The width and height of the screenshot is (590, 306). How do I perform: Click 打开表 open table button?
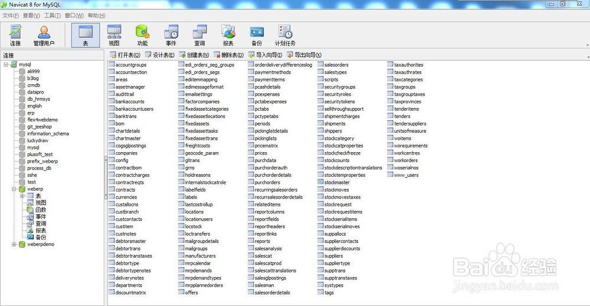pyautogui.click(x=125, y=55)
